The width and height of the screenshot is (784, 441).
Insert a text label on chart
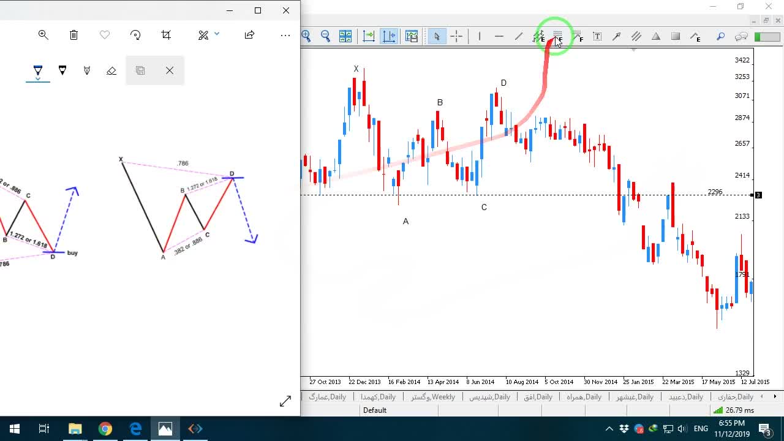[597, 36]
